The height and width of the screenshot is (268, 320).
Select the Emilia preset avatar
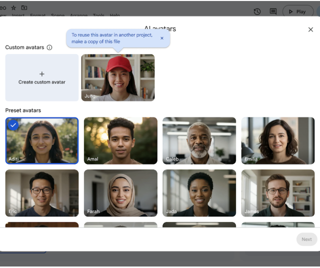tap(278, 140)
